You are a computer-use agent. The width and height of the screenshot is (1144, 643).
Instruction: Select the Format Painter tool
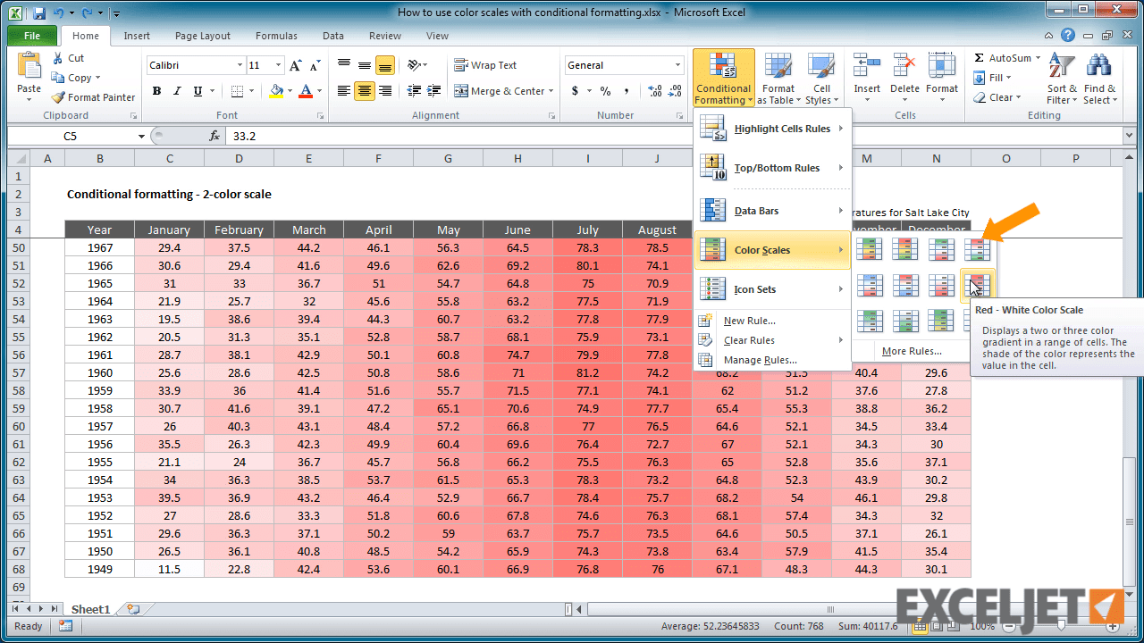93,96
